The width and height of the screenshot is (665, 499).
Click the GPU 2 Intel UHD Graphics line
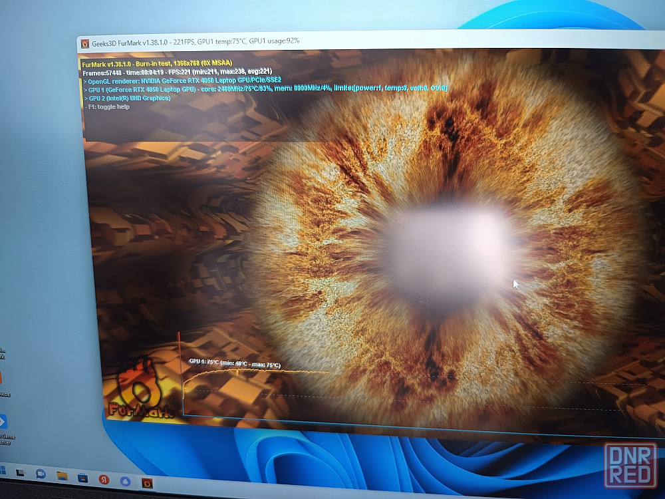(x=127, y=98)
